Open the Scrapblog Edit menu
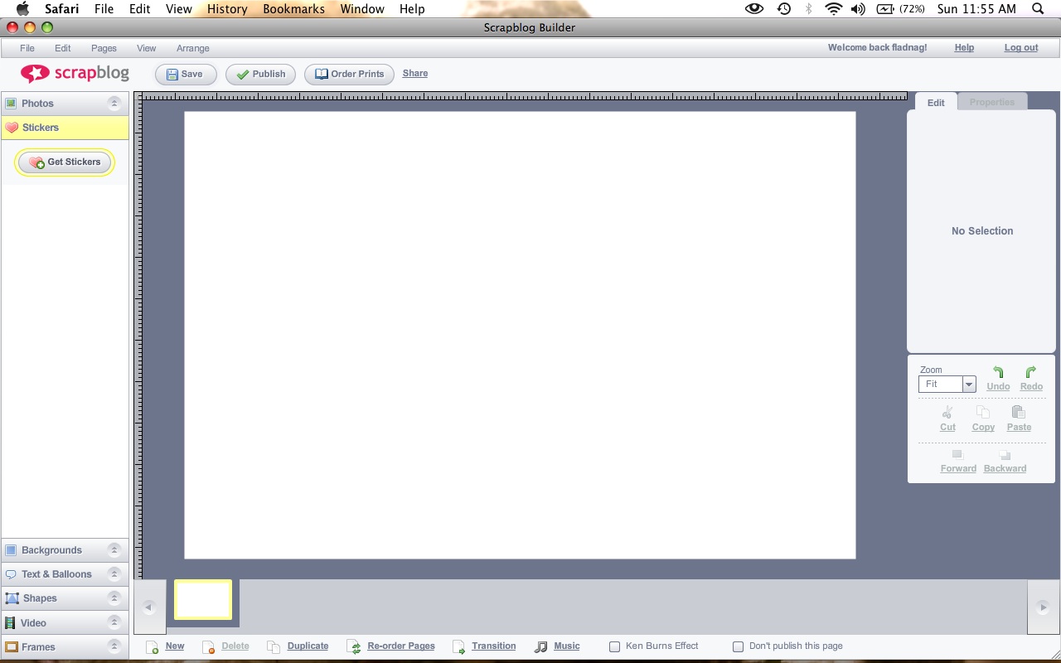The height and width of the screenshot is (663, 1061). [x=63, y=48]
